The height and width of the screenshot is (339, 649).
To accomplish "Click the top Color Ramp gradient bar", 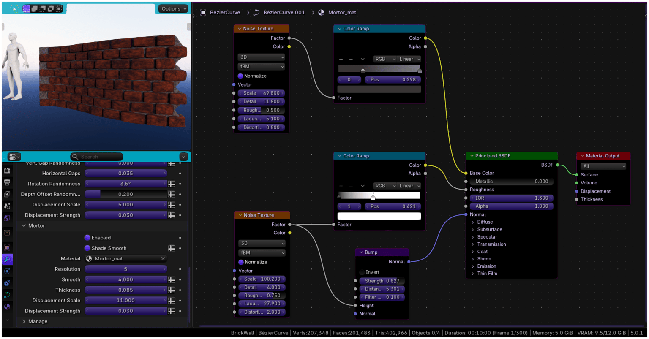I will pos(379,69).
